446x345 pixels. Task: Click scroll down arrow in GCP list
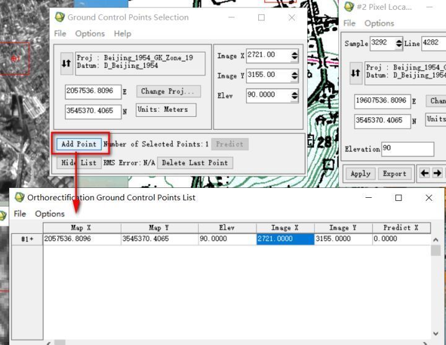click(435, 333)
